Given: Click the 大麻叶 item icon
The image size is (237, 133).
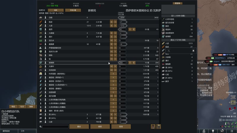Looking at the screenshot, I should click(41, 66).
